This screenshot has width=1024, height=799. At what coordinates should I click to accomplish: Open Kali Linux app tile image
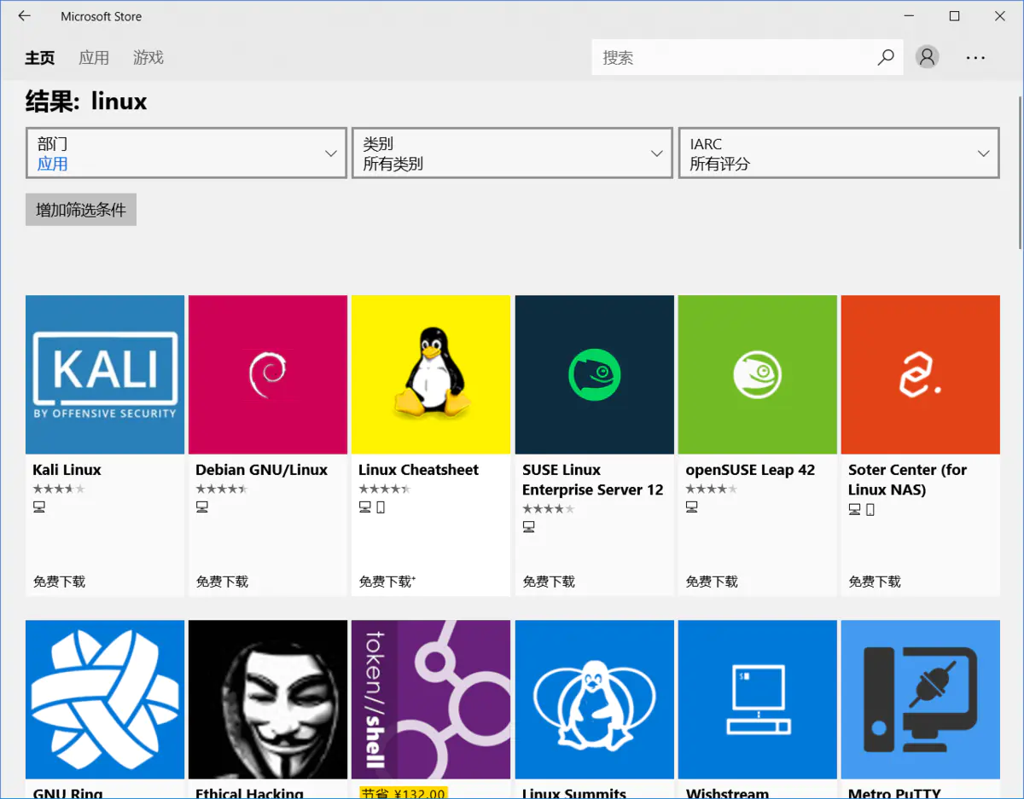point(105,374)
